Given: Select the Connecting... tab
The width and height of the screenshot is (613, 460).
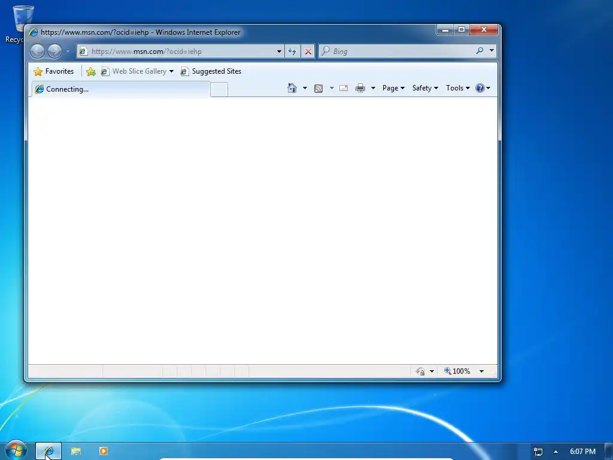Looking at the screenshot, I should 120,89.
